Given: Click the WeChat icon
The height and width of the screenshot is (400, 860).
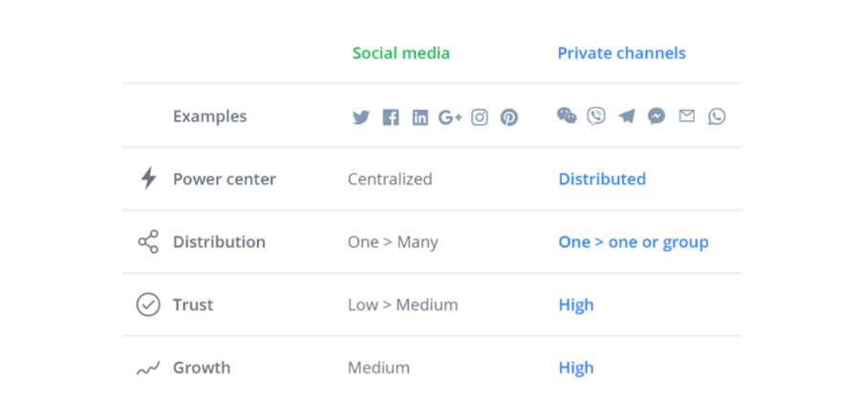Looking at the screenshot, I should pyautogui.click(x=567, y=116).
